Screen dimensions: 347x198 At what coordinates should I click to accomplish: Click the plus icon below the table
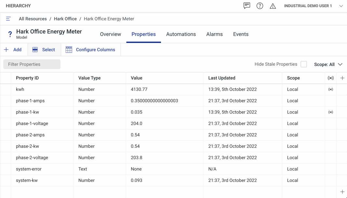tap(342, 192)
